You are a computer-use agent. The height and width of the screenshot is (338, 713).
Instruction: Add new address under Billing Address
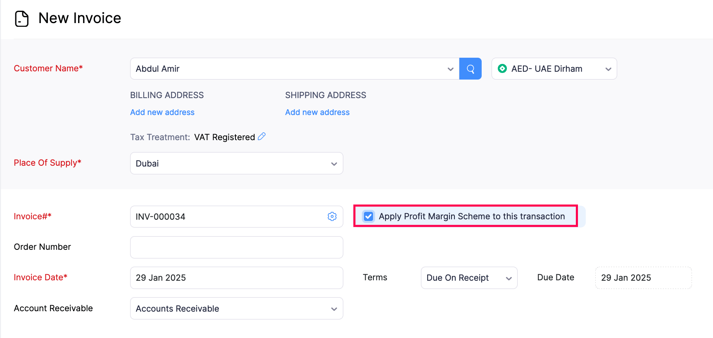[x=162, y=113]
